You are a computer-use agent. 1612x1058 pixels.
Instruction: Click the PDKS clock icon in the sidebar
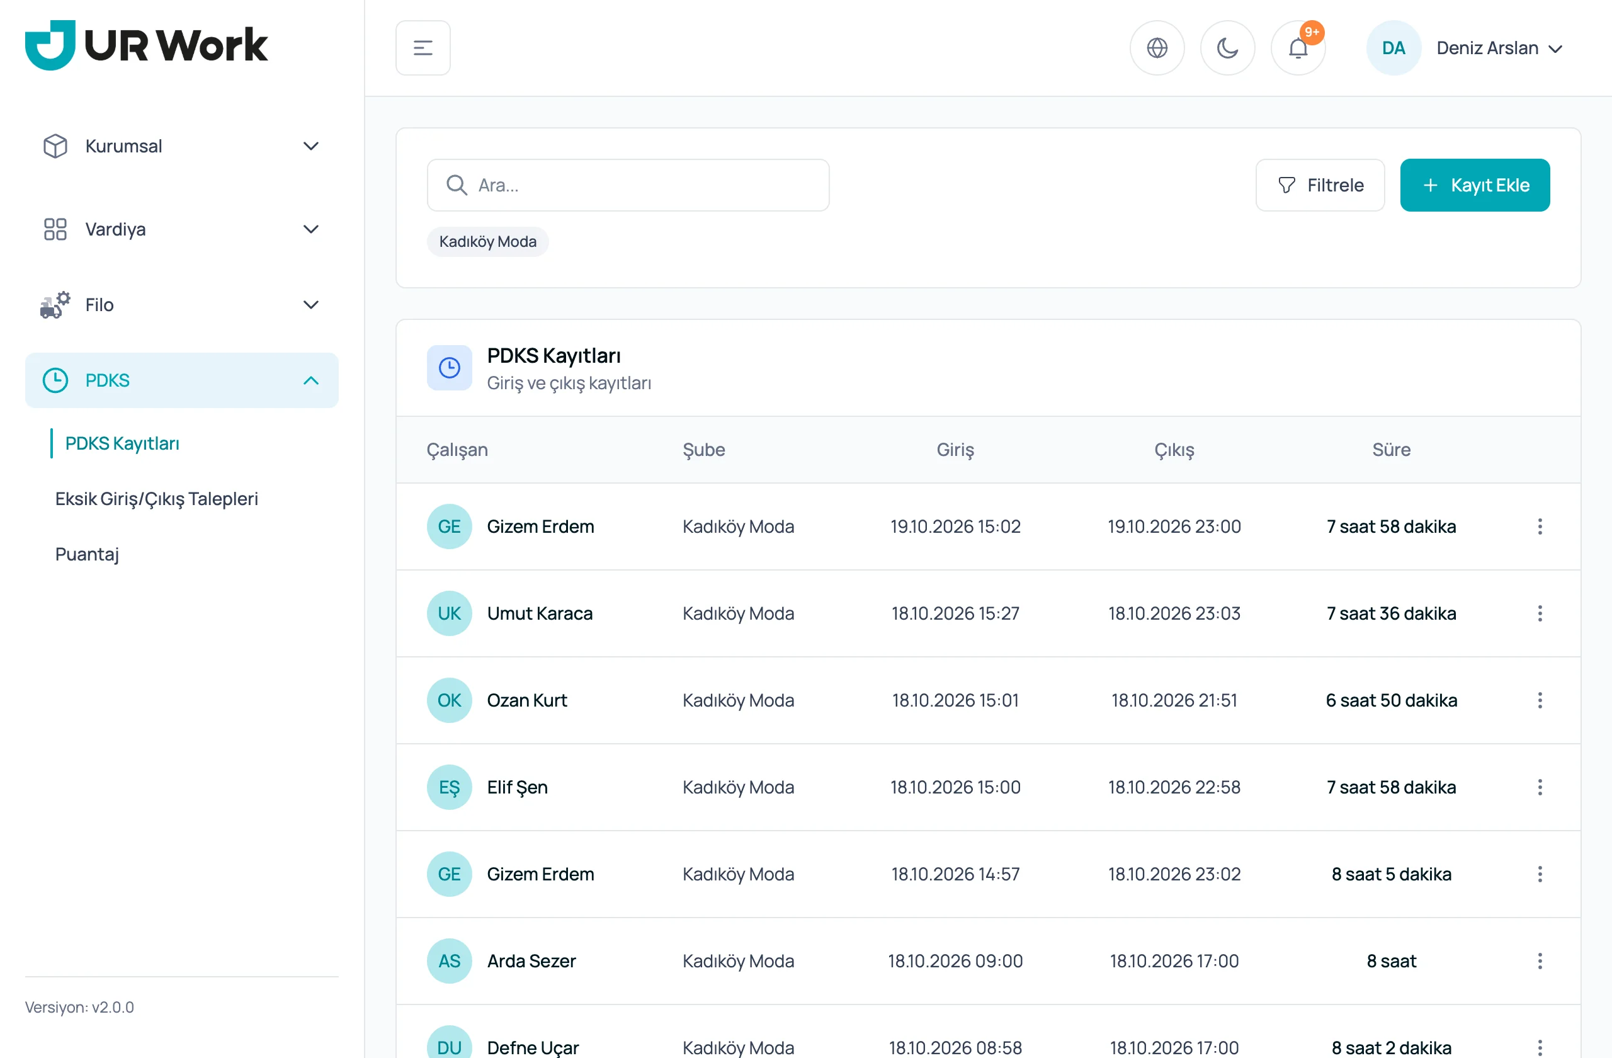click(x=55, y=380)
